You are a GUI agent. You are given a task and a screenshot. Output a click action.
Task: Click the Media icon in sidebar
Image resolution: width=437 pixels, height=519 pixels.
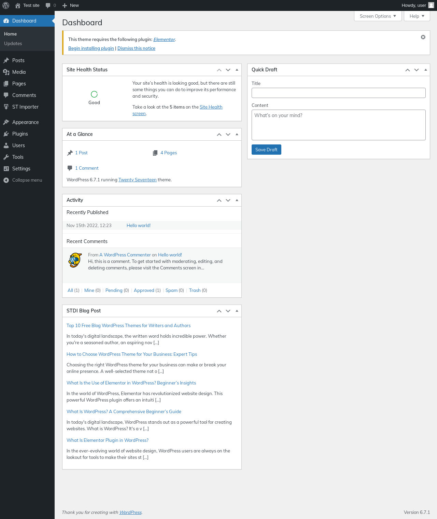click(6, 72)
